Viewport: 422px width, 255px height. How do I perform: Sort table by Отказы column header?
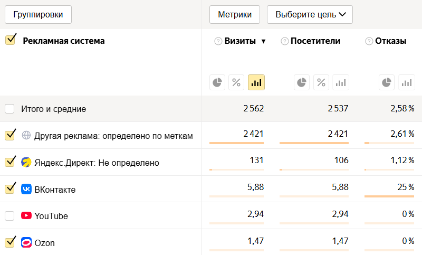point(390,41)
